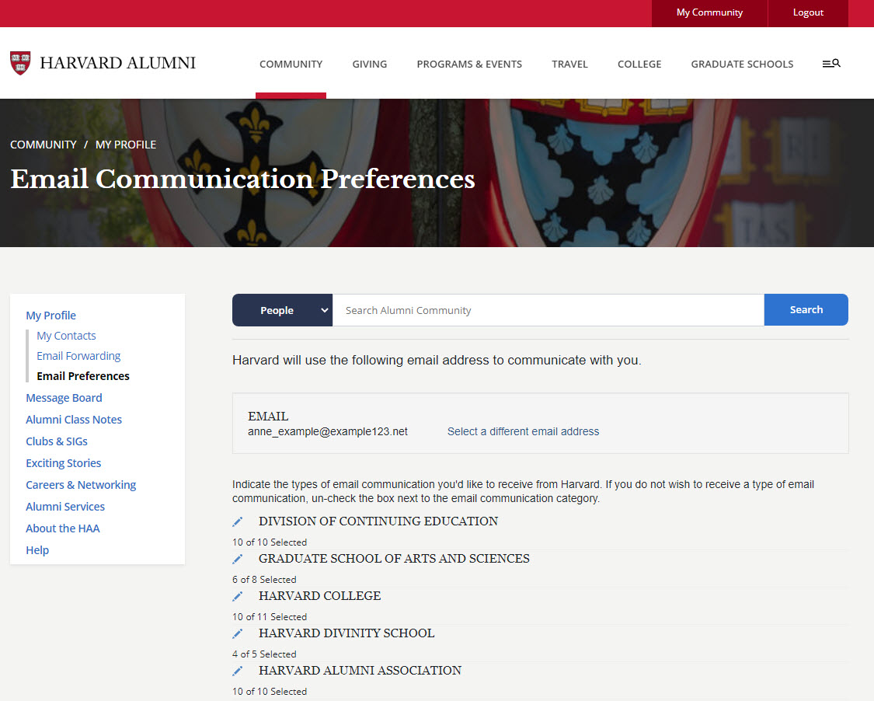Edit Harvard Divinity School preferences
This screenshot has height=701, width=874.
pyautogui.click(x=238, y=633)
